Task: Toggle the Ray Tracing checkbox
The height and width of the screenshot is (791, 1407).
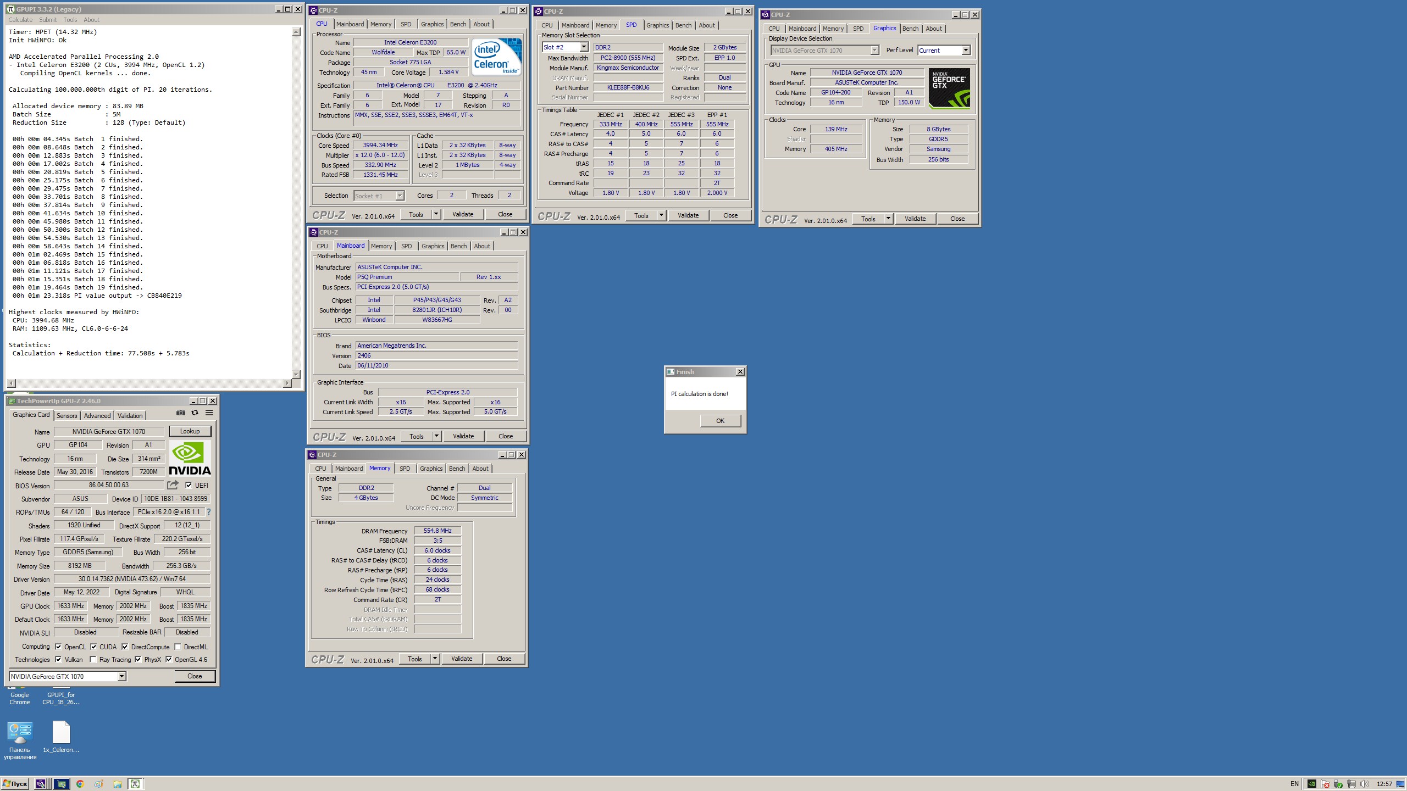Action: coord(93,659)
